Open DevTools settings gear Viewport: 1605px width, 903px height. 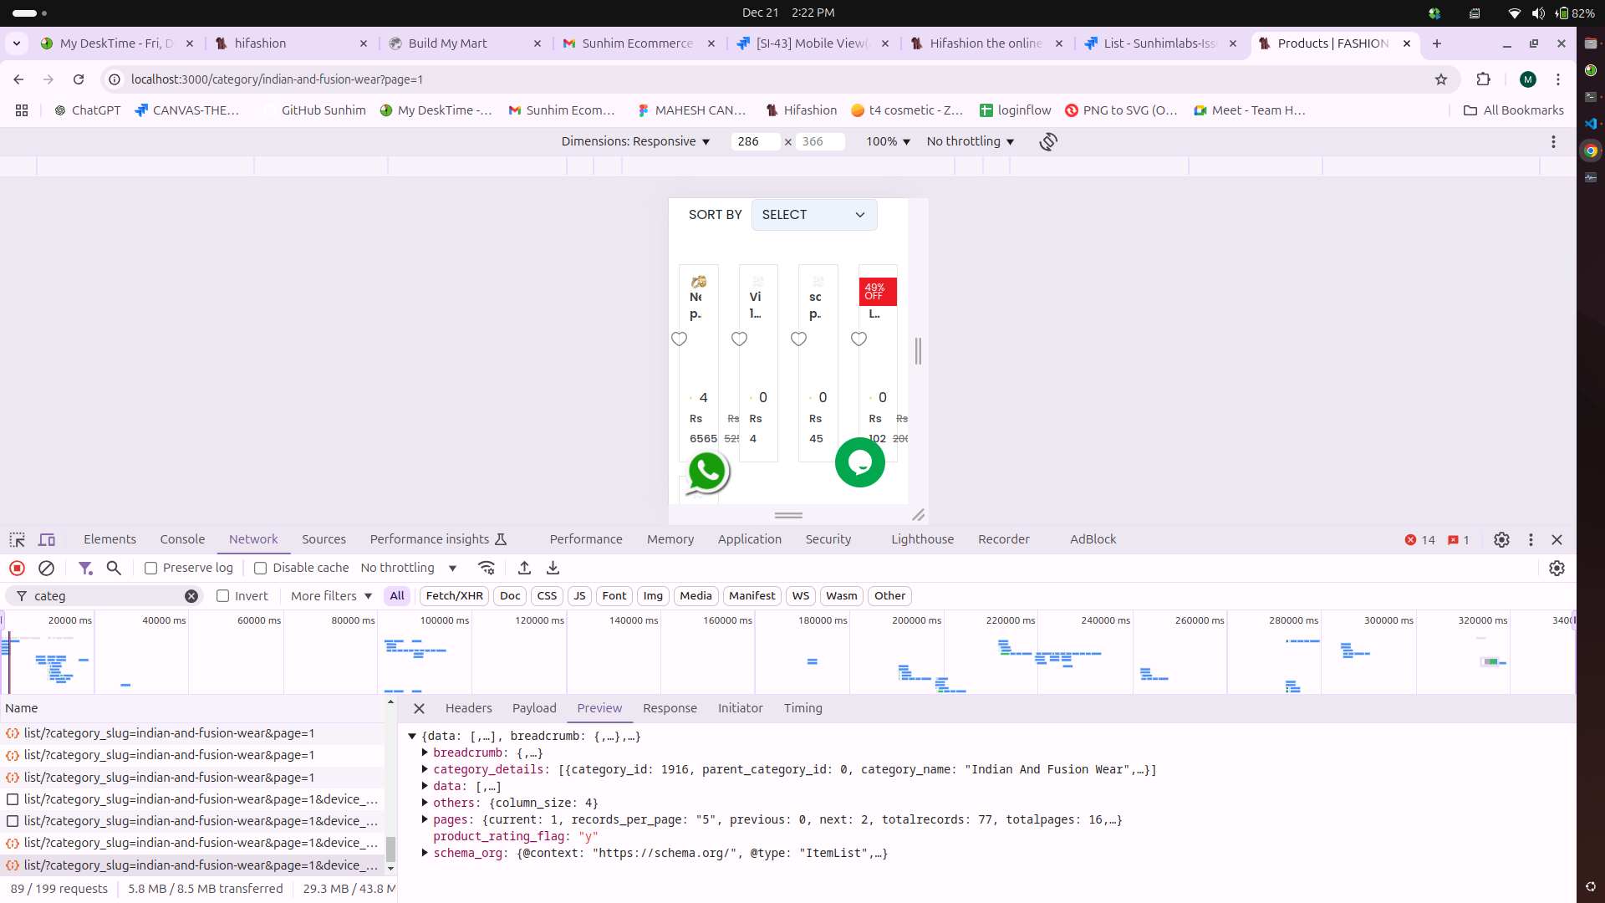click(x=1501, y=539)
